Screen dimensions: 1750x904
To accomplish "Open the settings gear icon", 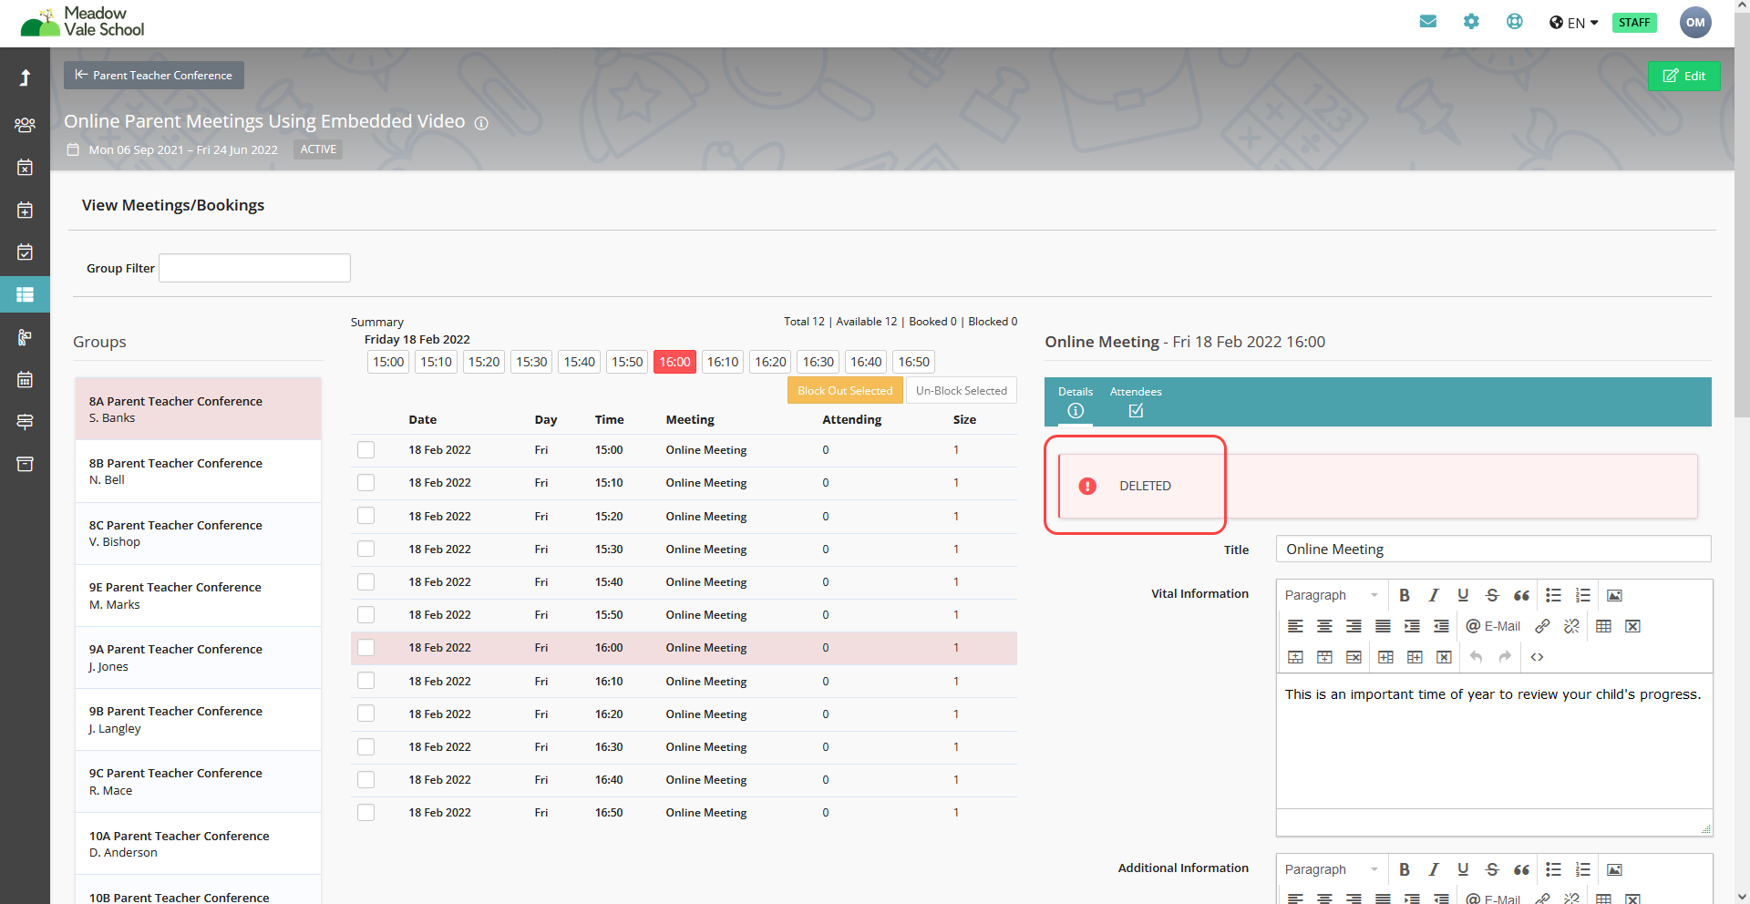I will tap(1471, 22).
